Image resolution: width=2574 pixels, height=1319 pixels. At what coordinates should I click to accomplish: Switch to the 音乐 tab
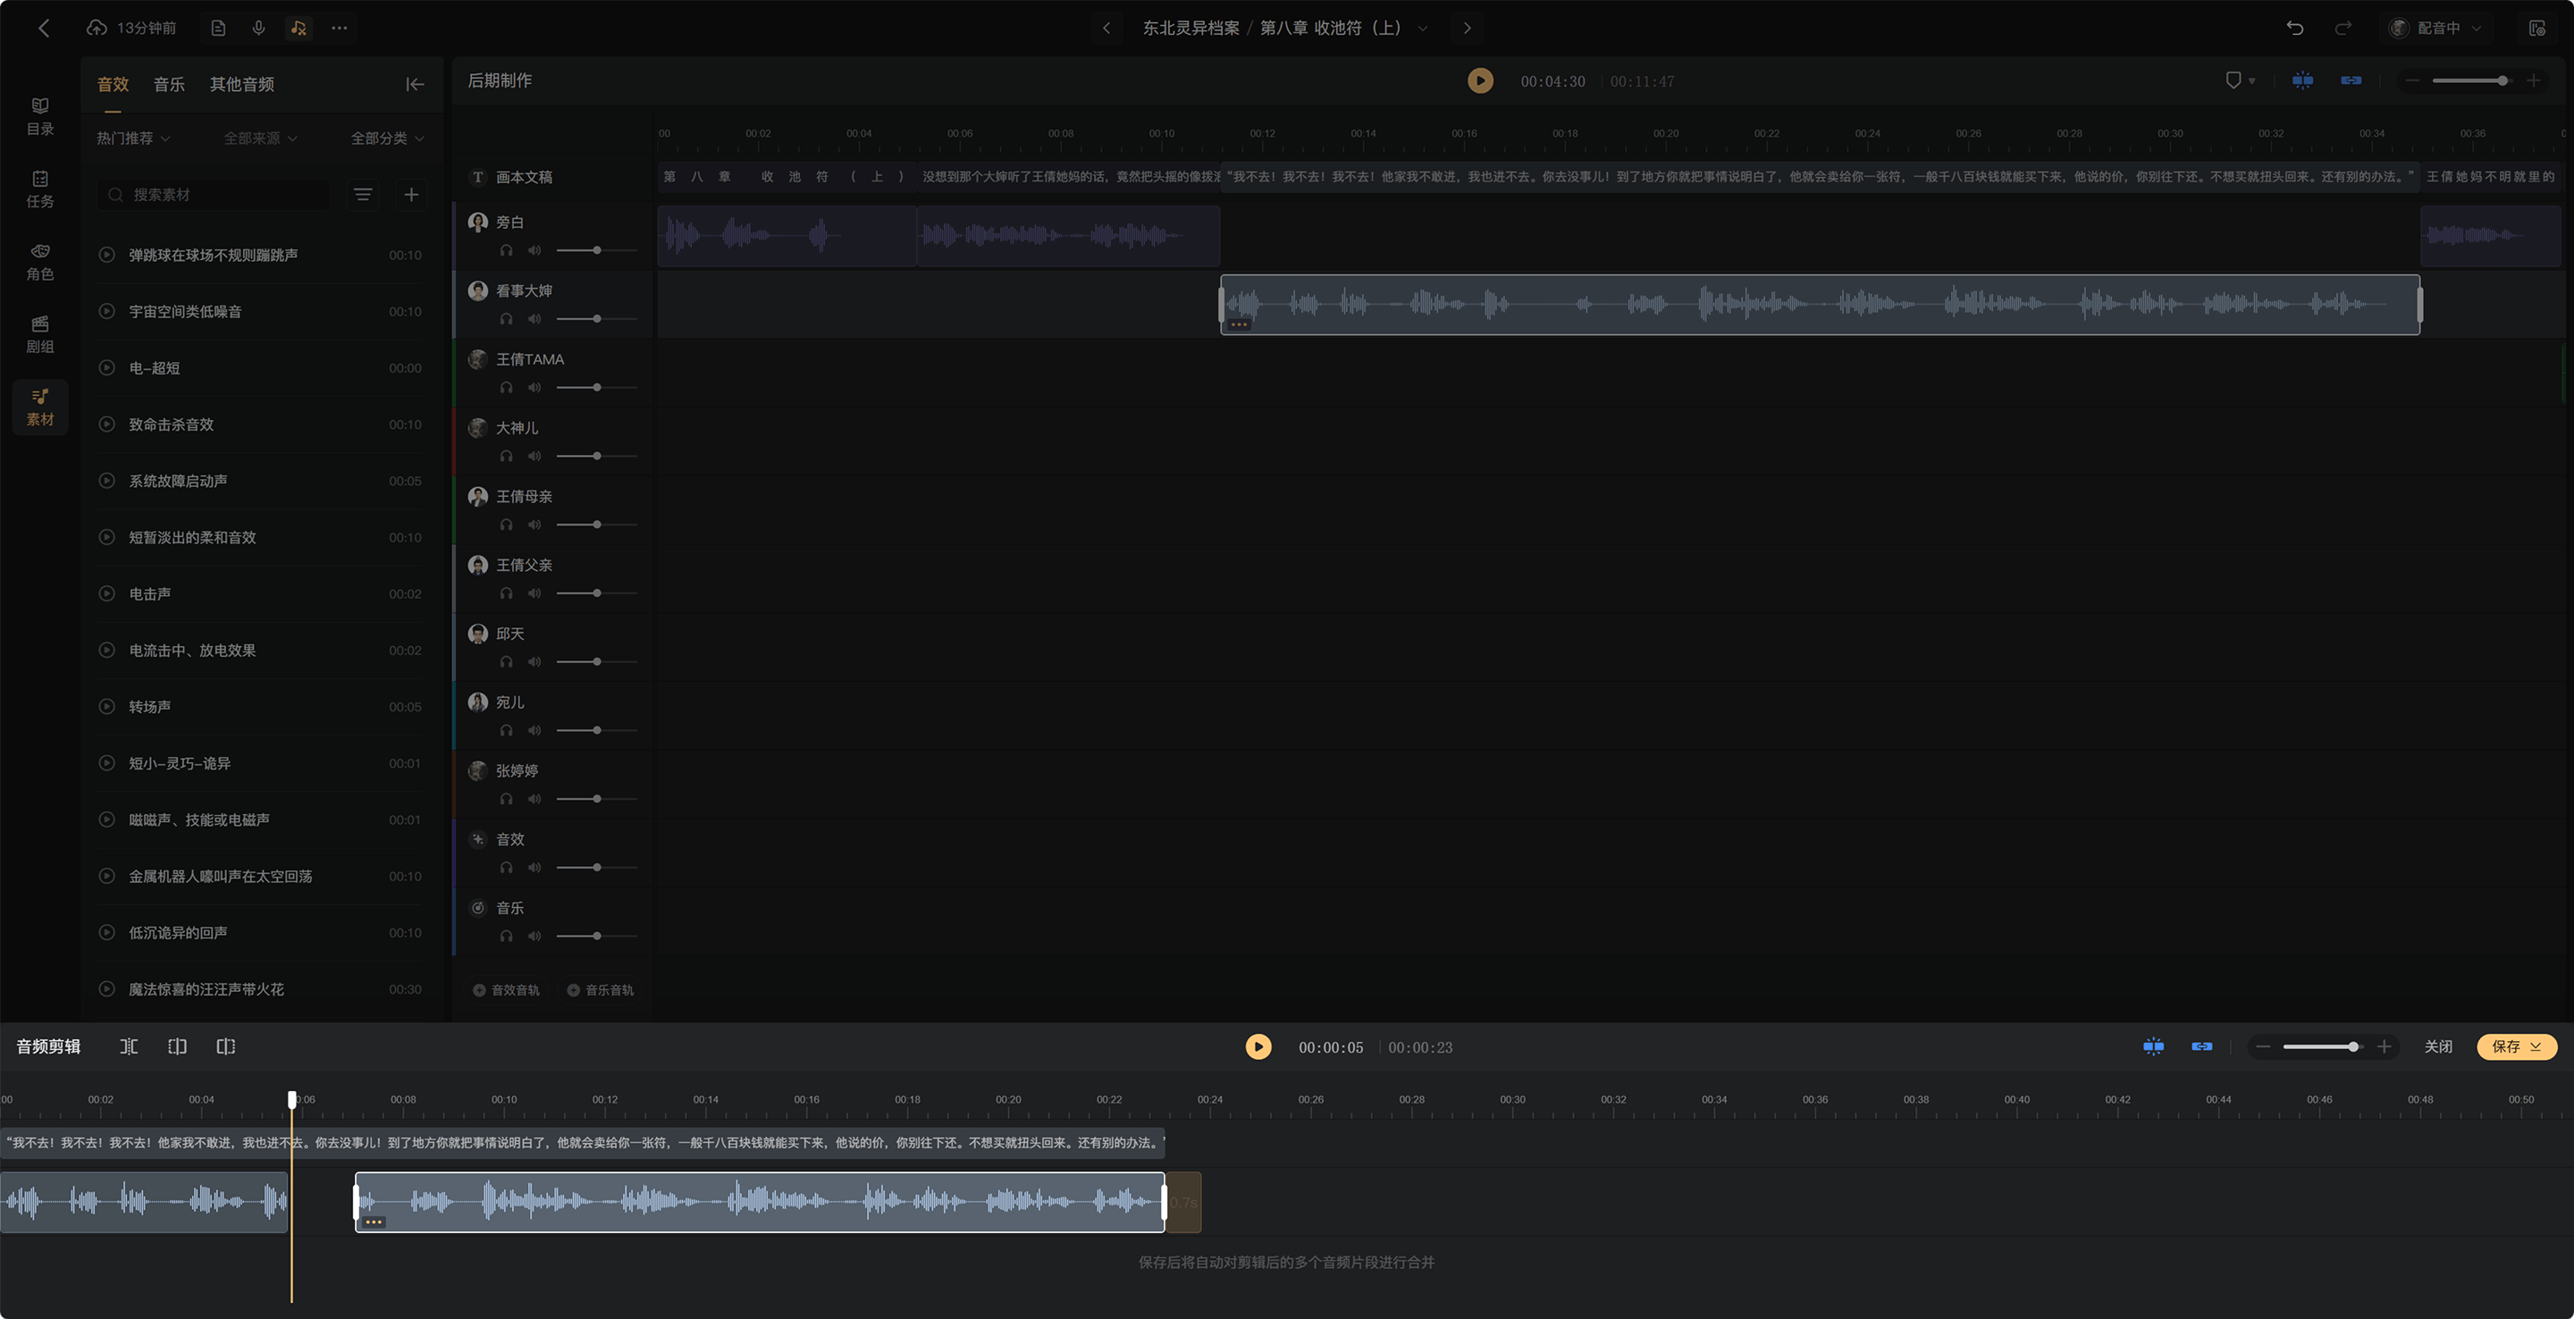[169, 85]
